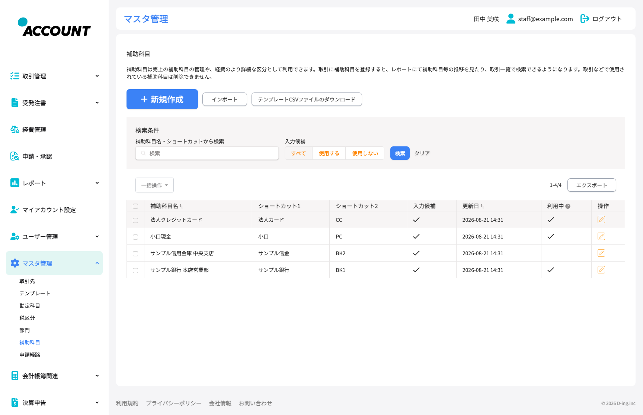Expand the 取引管理 sidebar chevron
The height and width of the screenshot is (415, 643).
[x=97, y=76]
